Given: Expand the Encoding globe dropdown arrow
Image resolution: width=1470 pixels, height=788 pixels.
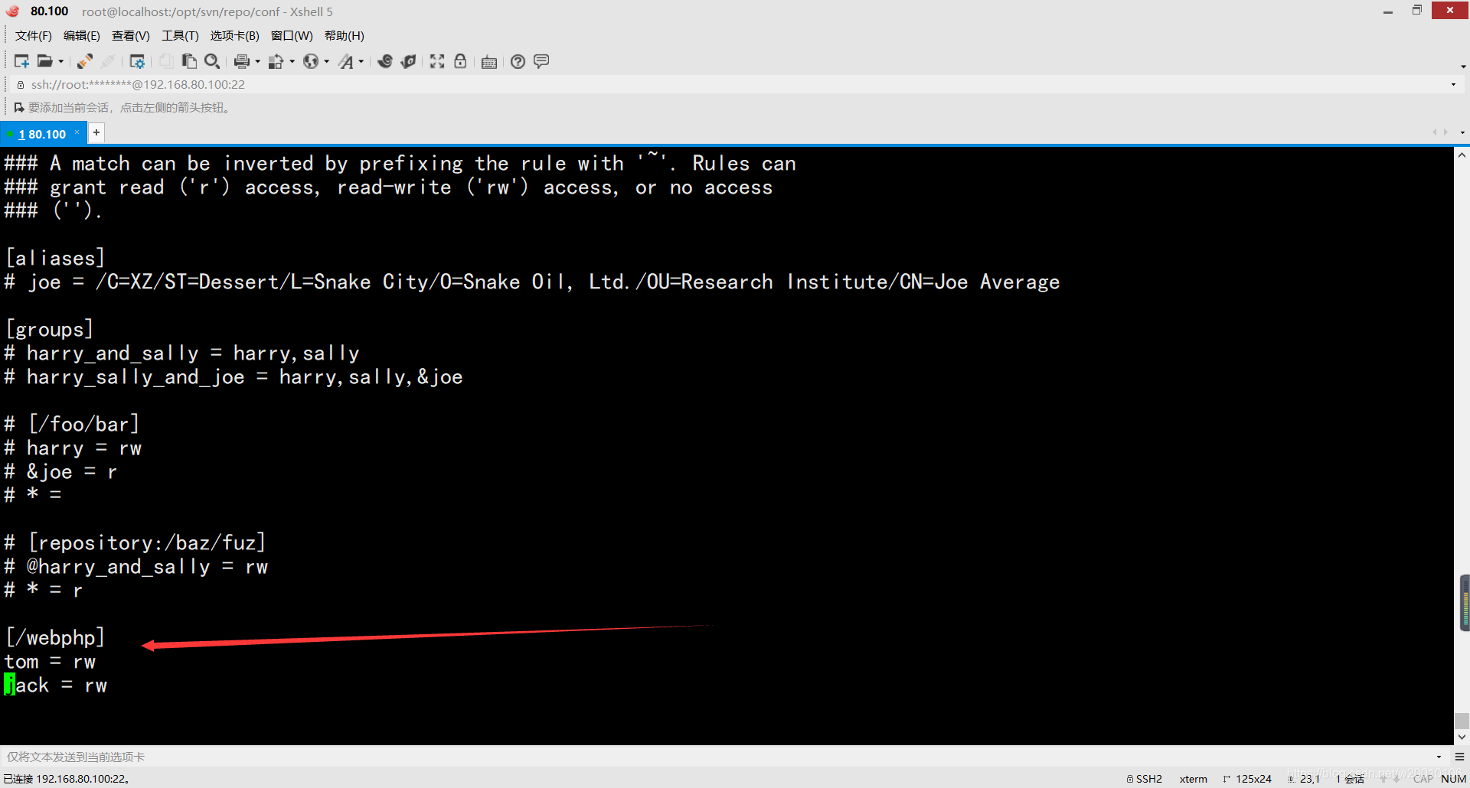Looking at the screenshot, I should 326,62.
